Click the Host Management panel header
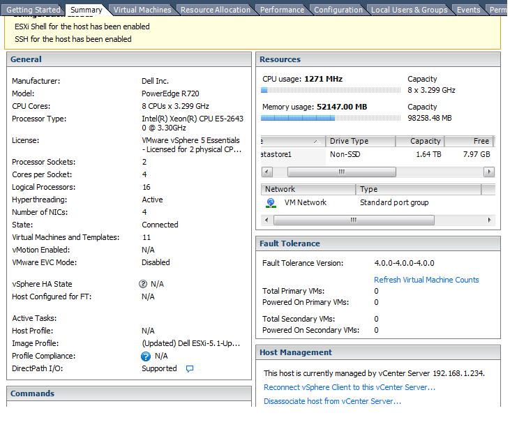Viewport: 510px width, 443px height. coord(378,352)
